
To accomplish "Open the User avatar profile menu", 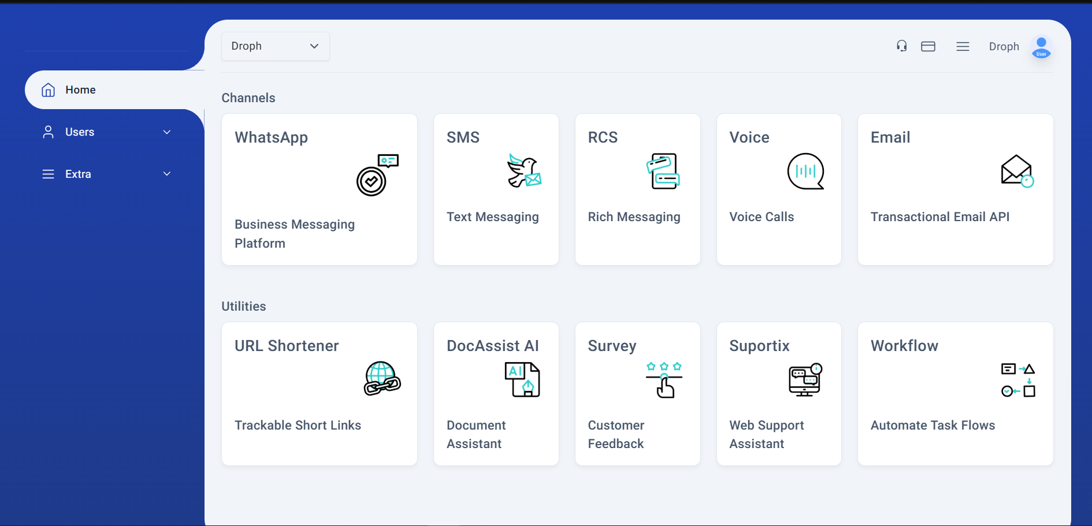I will click(1041, 47).
